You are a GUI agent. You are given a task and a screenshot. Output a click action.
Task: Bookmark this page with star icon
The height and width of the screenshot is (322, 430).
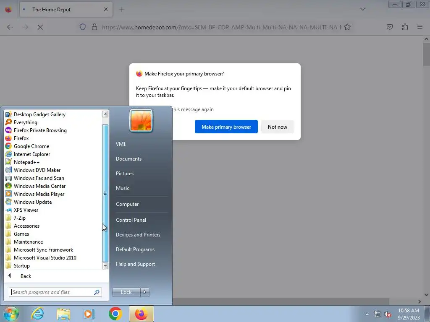pos(347,27)
